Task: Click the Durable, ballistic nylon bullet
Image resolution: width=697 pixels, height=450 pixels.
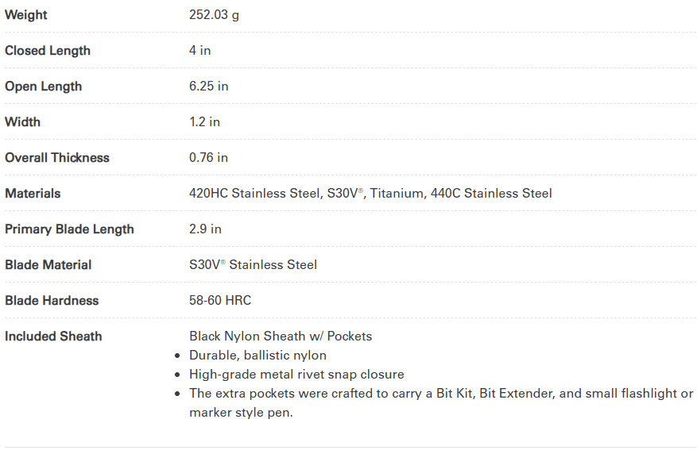Action: click(x=258, y=356)
